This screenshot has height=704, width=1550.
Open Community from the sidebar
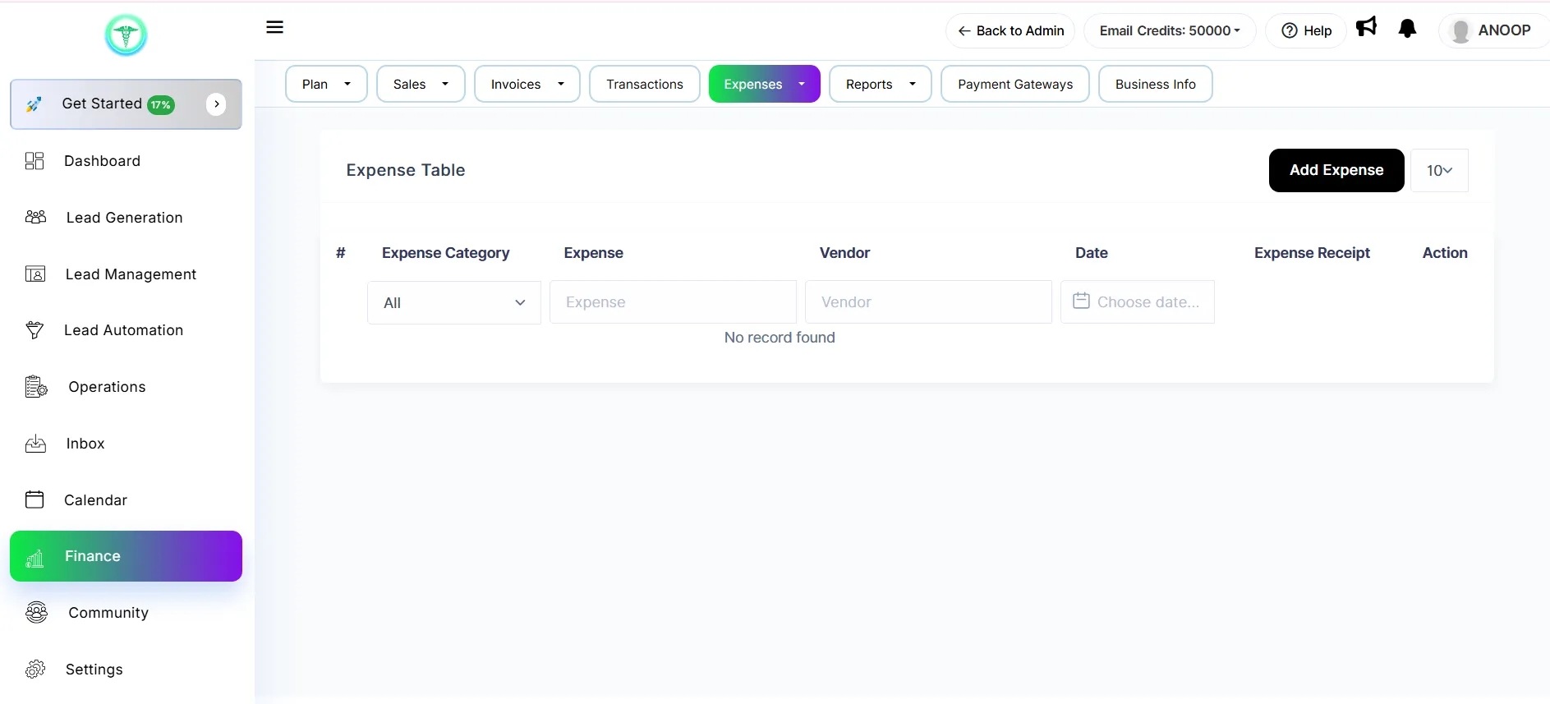(x=108, y=613)
